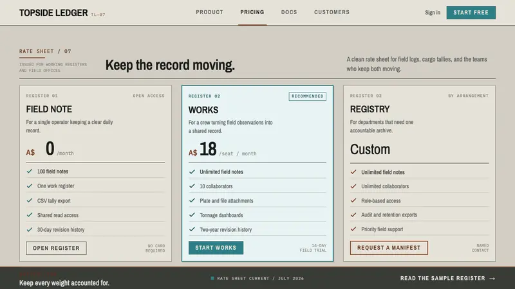Click the 'CSV tally export' feature text
This screenshot has width=515, height=289.
coord(54,200)
